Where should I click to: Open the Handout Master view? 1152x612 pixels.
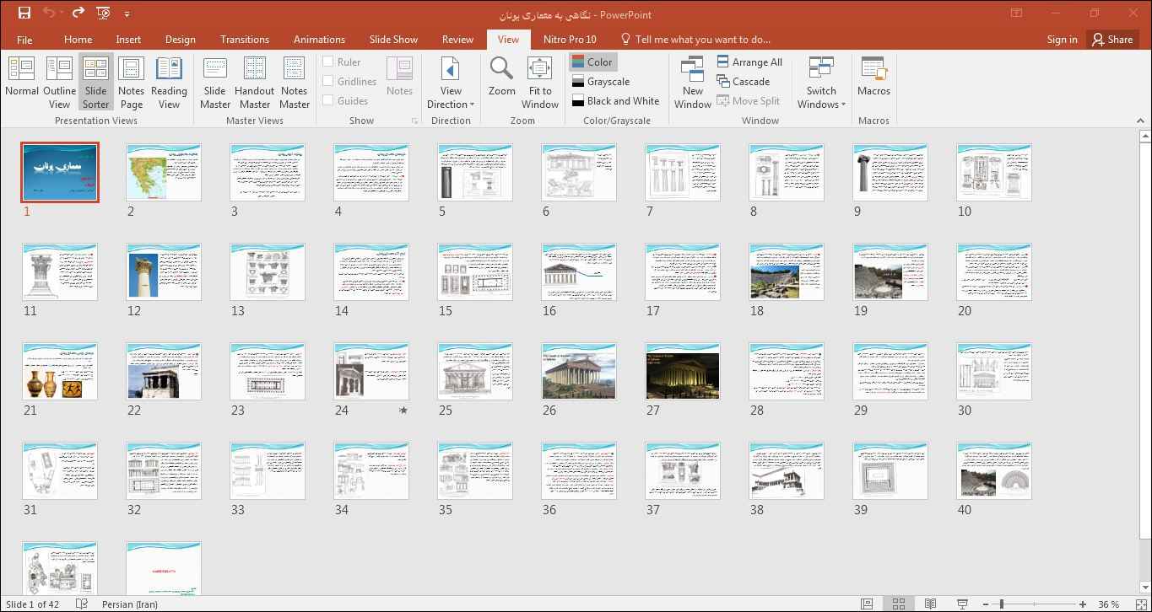(x=254, y=81)
